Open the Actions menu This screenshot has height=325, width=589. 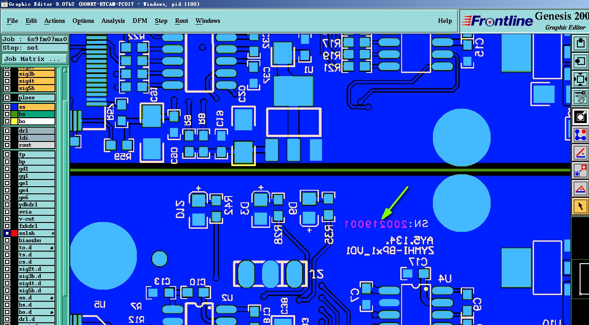pos(55,21)
